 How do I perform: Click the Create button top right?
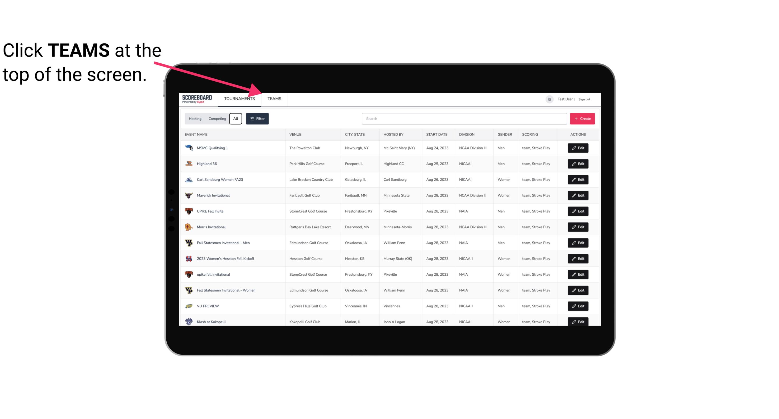point(583,119)
